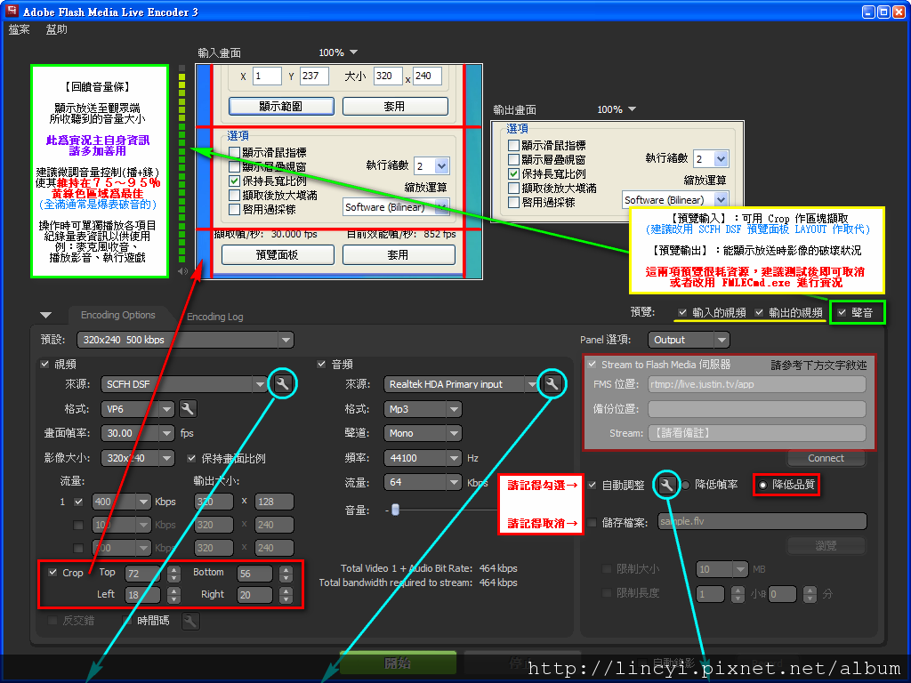This screenshot has height=683, width=911.
Task: Click the Crop Bottom value field
Action: pos(254,574)
